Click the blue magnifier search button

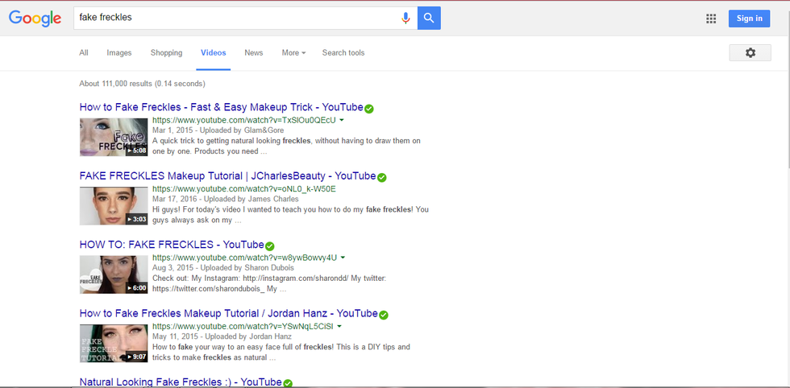pos(429,18)
